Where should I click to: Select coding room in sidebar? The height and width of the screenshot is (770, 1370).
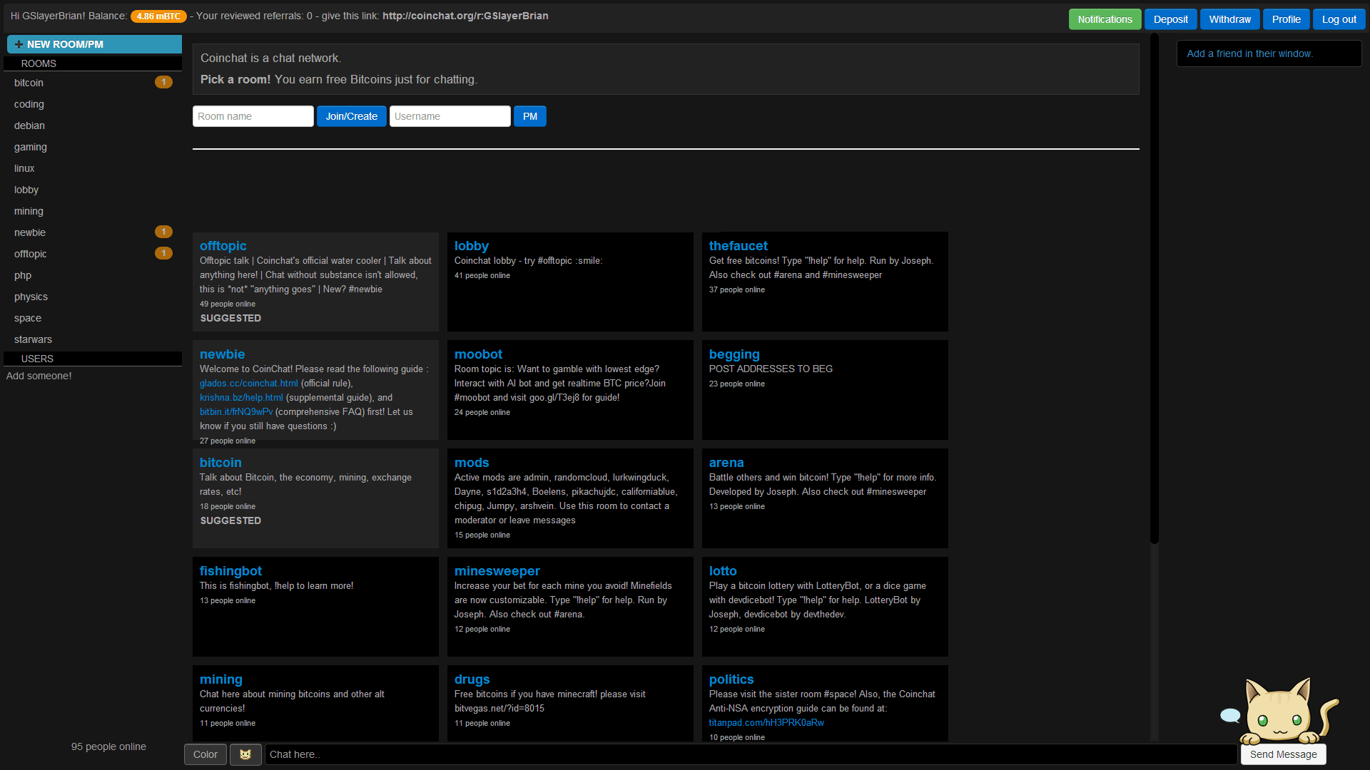click(x=29, y=104)
